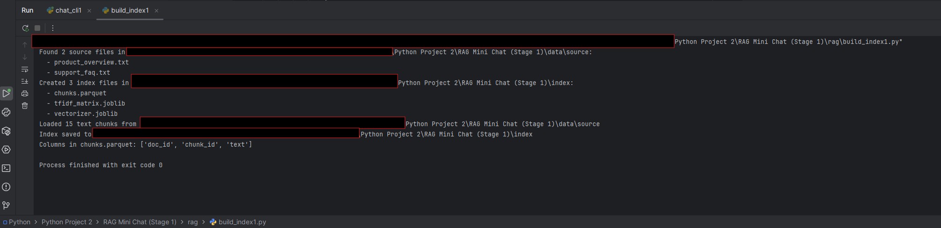Image resolution: width=941 pixels, height=228 pixels.
Task: Toggle scroll to end of output
Action: (25, 81)
